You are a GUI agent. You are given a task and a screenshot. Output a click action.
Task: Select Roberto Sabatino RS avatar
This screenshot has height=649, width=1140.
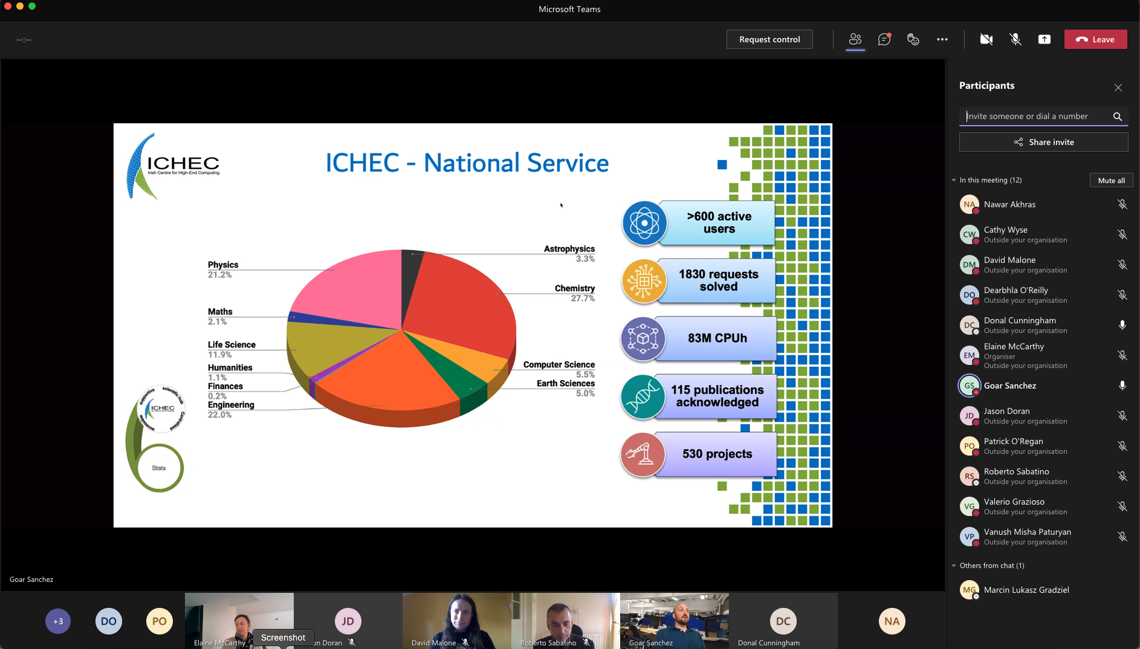coord(970,476)
